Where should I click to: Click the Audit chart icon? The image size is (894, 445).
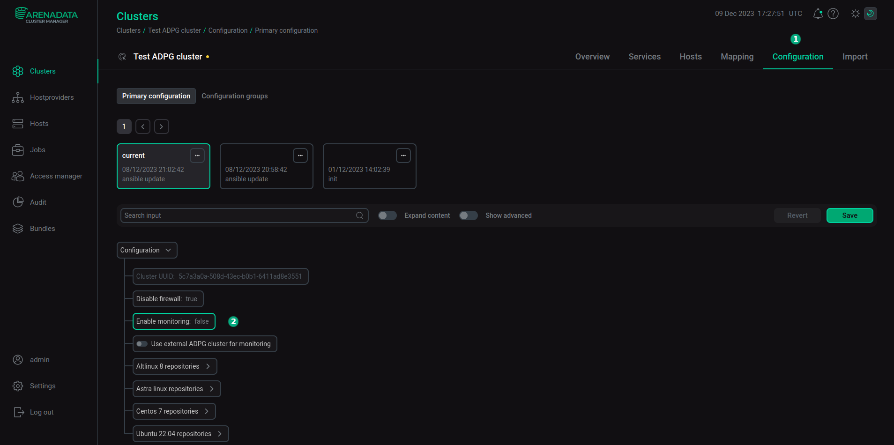tap(18, 202)
